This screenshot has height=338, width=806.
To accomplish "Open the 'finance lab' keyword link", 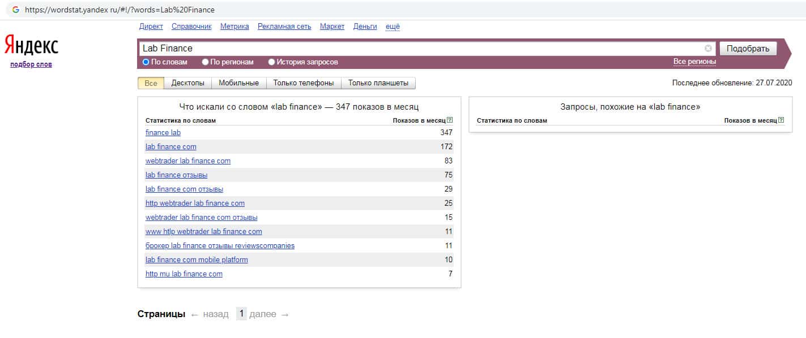I will point(163,133).
